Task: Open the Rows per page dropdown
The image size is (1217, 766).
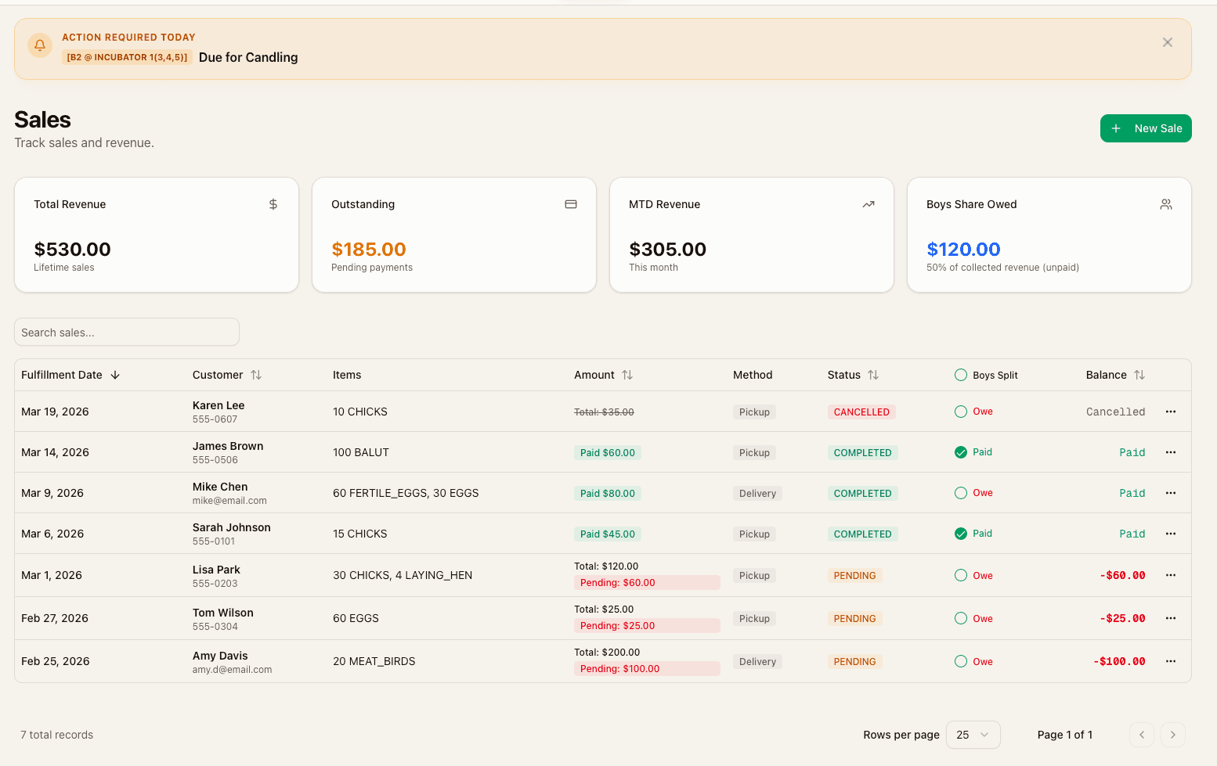Action: coord(973,735)
